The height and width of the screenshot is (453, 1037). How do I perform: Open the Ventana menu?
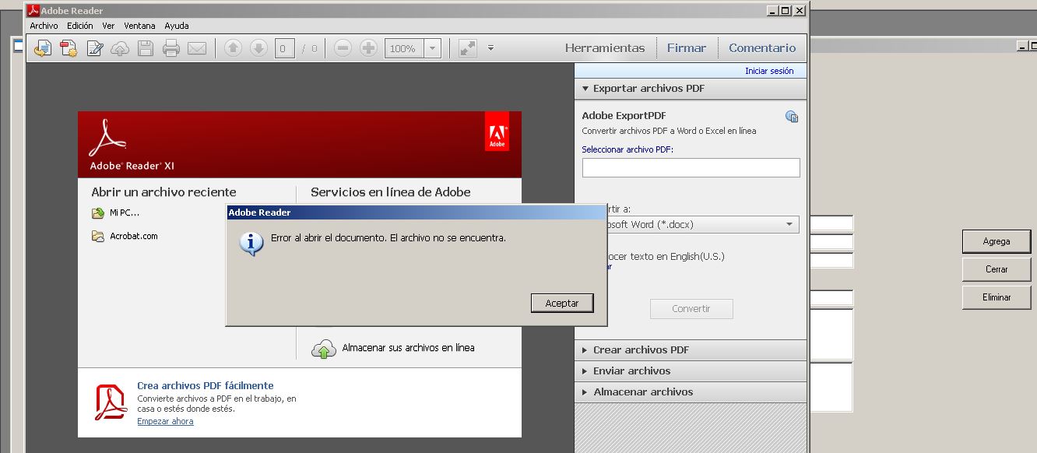[x=139, y=26]
